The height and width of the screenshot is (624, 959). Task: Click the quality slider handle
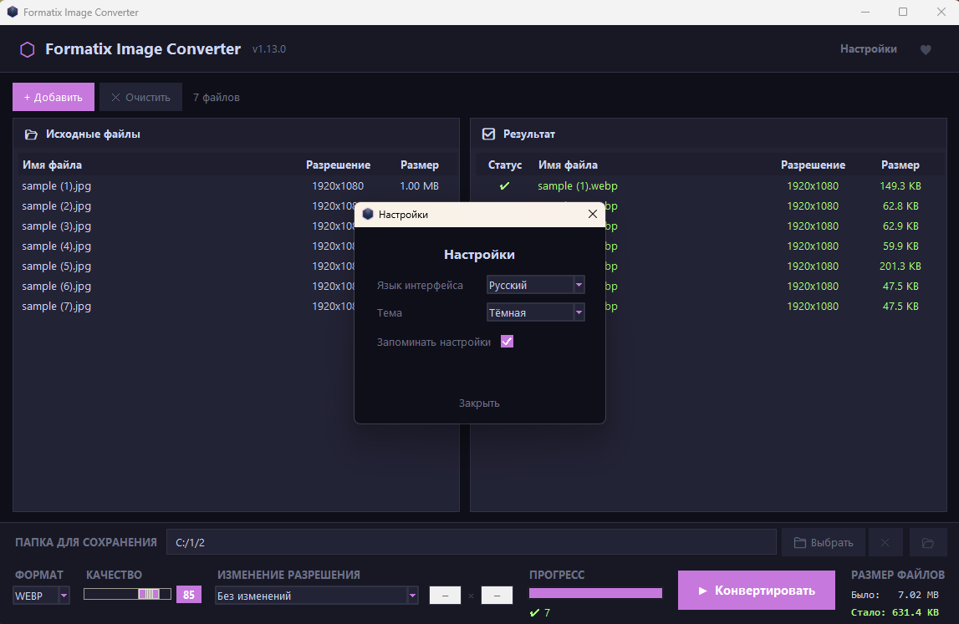click(149, 594)
